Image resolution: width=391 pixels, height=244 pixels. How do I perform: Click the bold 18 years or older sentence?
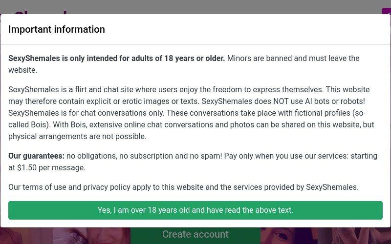[116, 58]
